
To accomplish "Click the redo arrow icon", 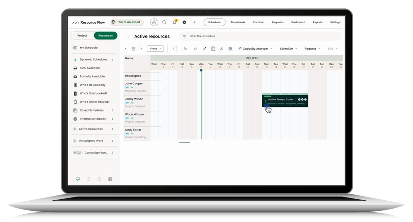I will [x=195, y=49].
